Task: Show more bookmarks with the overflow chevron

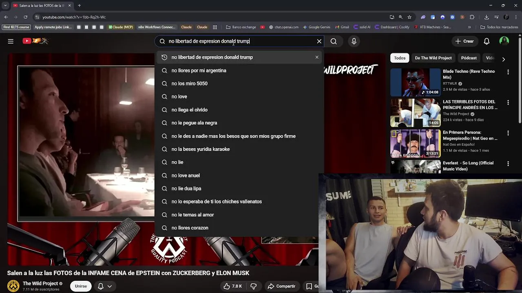Action: tap(469, 27)
